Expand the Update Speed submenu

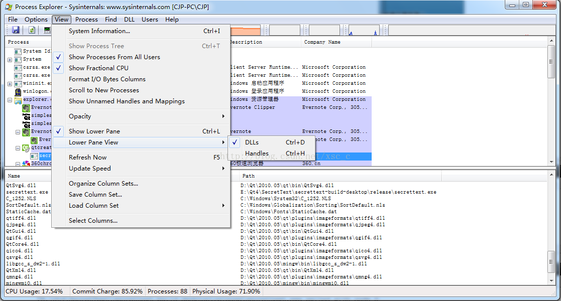[141, 169]
